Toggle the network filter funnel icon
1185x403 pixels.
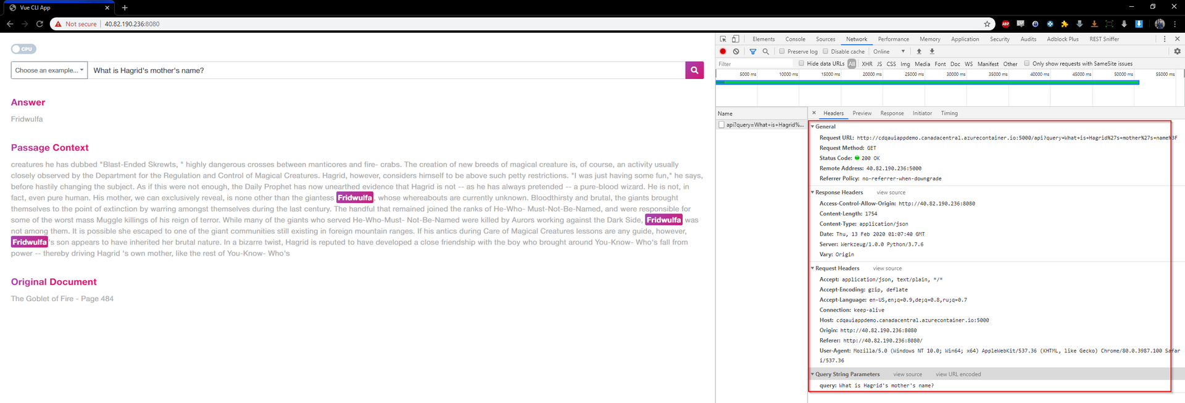(x=752, y=51)
